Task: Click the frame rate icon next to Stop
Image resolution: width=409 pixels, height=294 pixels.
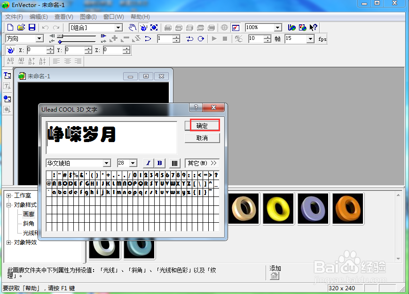Action: point(238,39)
